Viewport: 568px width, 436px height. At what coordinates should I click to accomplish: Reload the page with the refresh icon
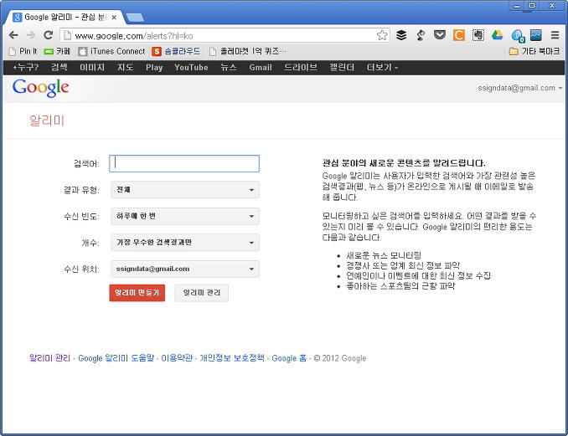[49, 35]
